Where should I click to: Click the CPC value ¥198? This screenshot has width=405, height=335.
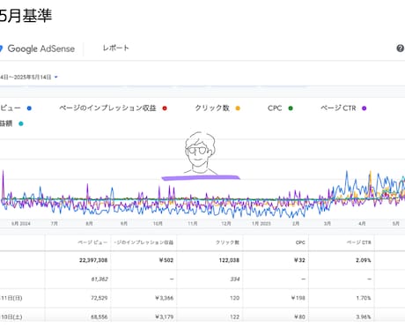click(x=298, y=298)
